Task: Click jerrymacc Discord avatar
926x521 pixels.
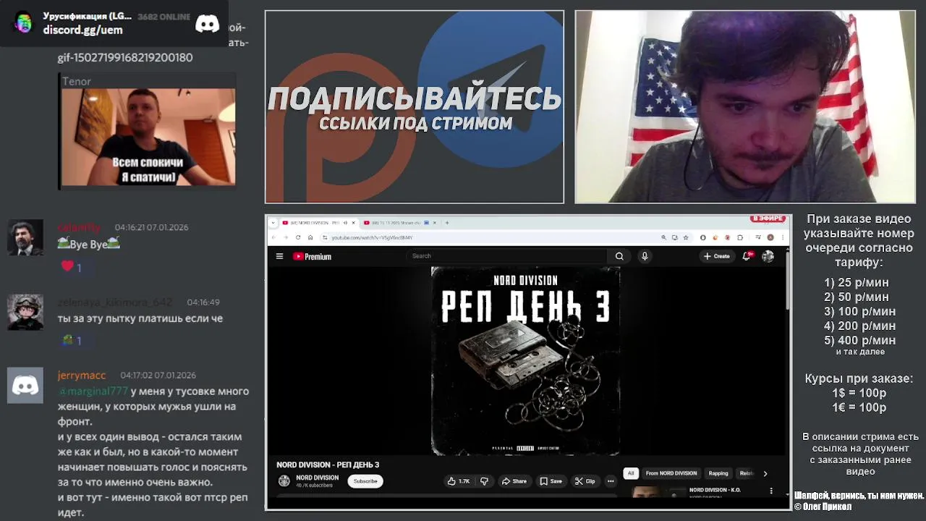Action: (25, 385)
